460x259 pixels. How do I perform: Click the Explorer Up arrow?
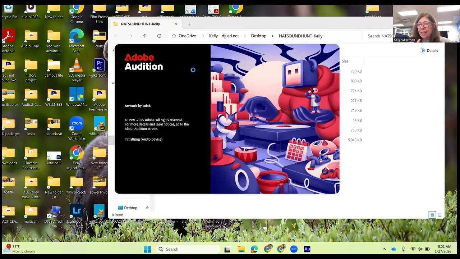144,36
